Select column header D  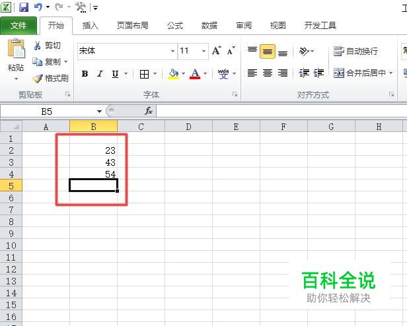pos(188,127)
